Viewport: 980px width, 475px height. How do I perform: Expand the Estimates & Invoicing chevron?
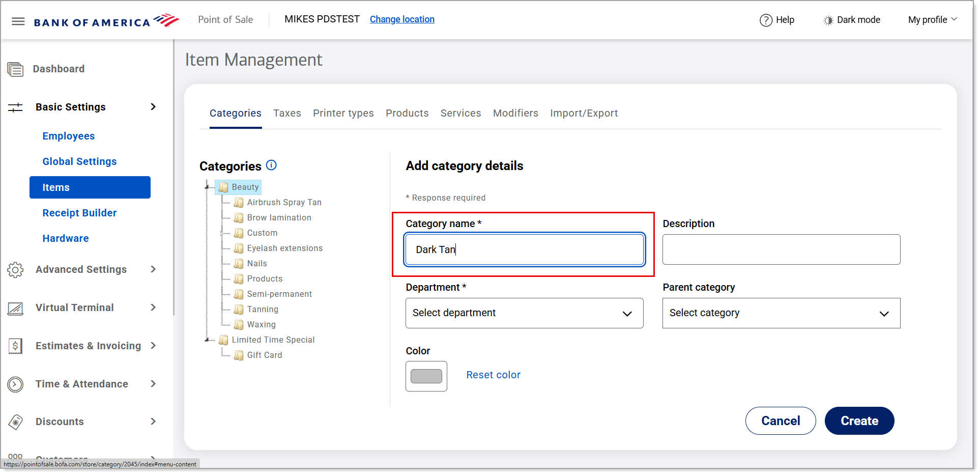pyautogui.click(x=153, y=346)
